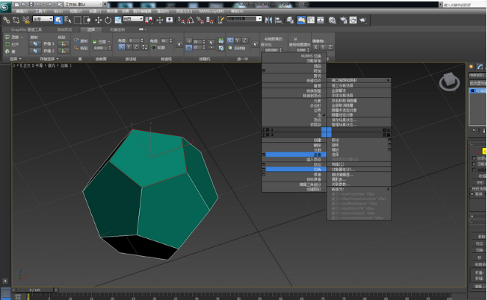The height and width of the screenshot is (300, 487).
Task: Click 存储 1 copy button in ribbon
Action: (35, 44)
